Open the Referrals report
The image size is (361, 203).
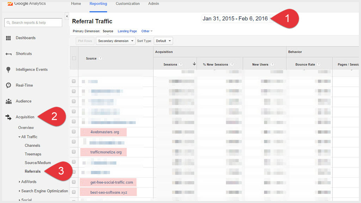point(33,172)
